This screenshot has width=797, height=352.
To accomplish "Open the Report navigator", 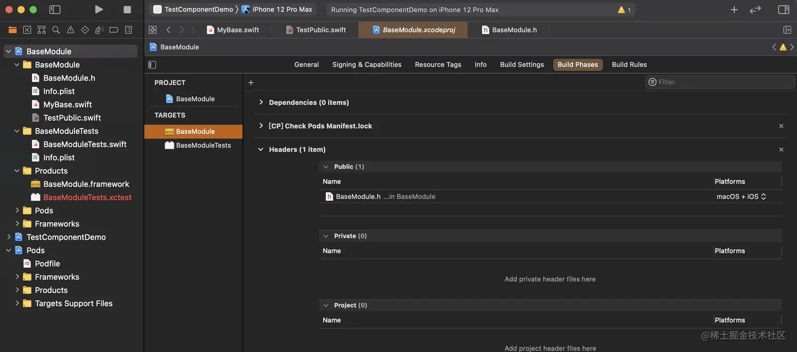I will [129, 30].
